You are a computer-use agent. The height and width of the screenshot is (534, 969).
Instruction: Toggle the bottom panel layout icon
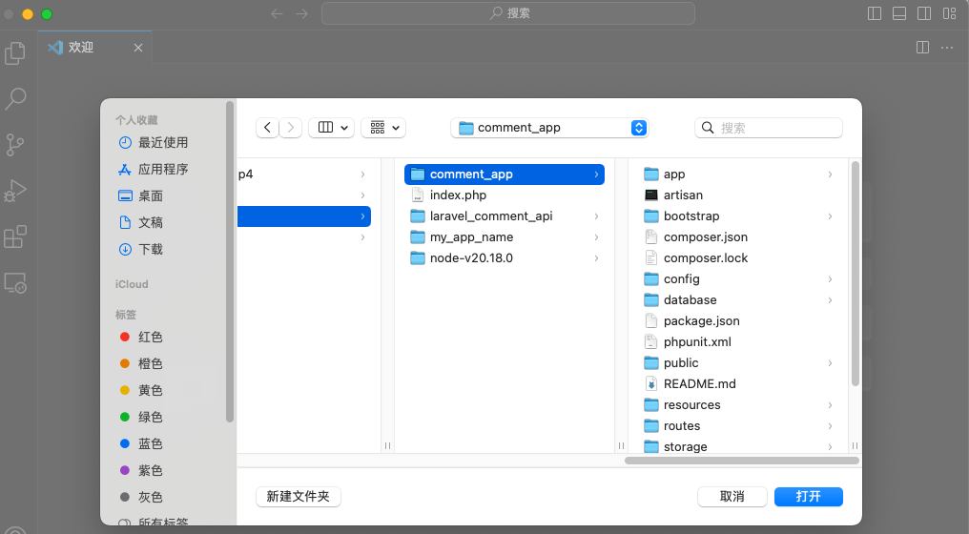click(x=898, y=13)
